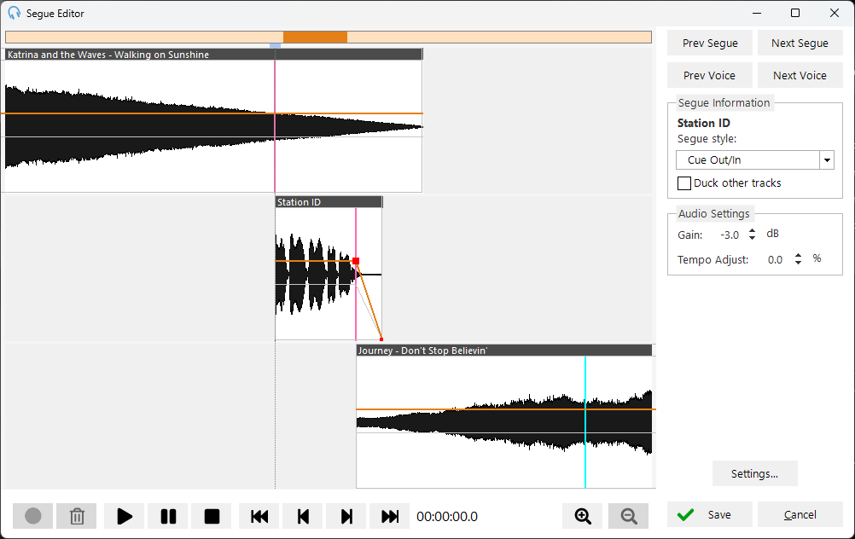Viewport: 855px width, 539px height.
Task: Click the cyan marker line in Journey track
Action: point(585,422)
